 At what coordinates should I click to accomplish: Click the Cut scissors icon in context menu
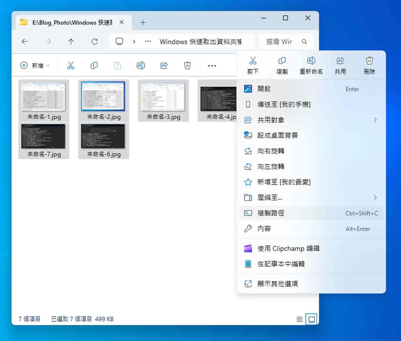coord(253,61)
